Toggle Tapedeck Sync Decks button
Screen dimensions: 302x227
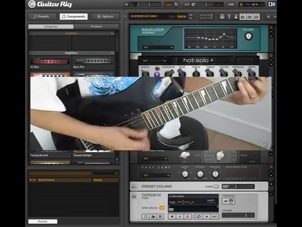click(162, 208)
